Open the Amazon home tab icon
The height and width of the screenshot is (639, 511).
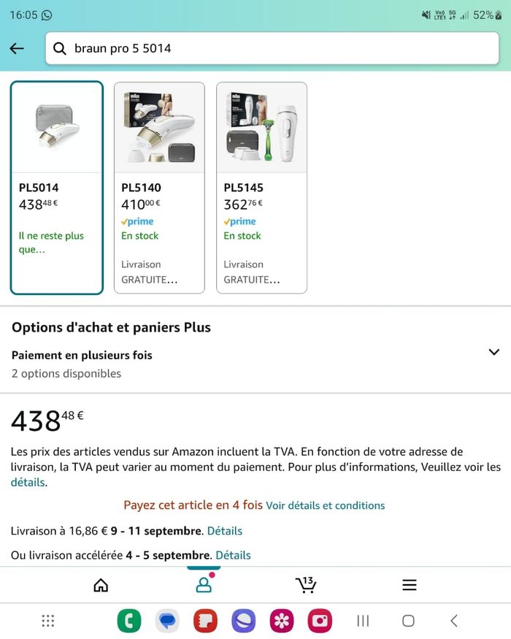point(101,585)
